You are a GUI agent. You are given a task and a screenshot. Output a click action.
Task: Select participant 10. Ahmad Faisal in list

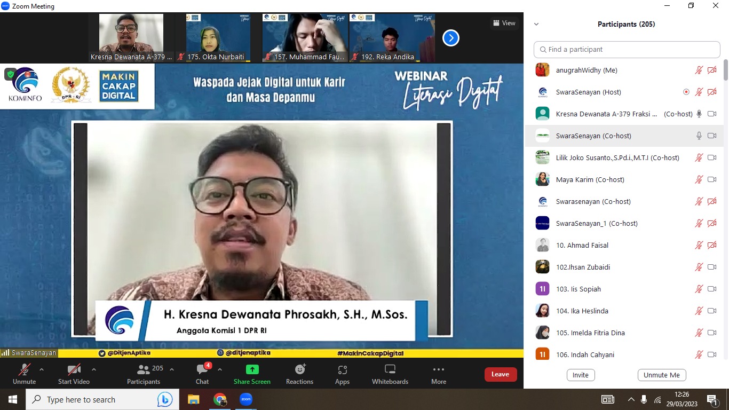(x=582, y=245)
